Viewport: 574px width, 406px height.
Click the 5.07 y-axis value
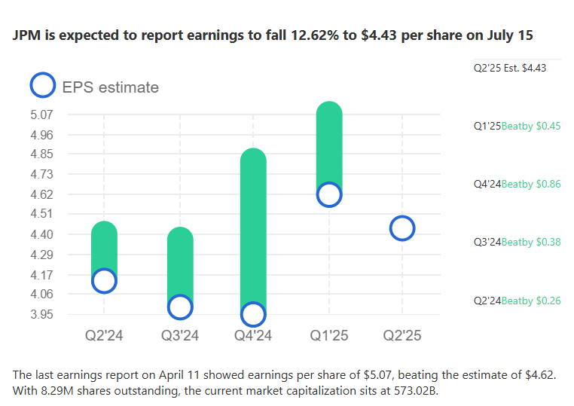[x=41, y=114]
